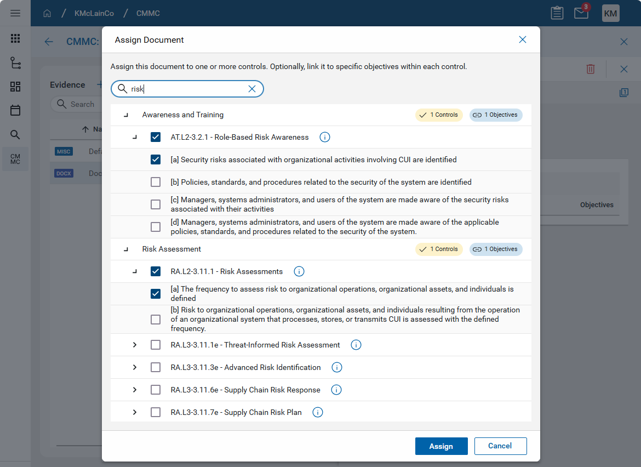Check objective [b] policies, standards, and procedures
This screenshot has height=467, width=641.
pos(156,182)
